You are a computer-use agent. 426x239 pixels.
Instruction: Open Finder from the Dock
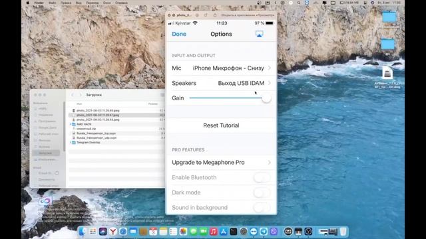[83, 232]
